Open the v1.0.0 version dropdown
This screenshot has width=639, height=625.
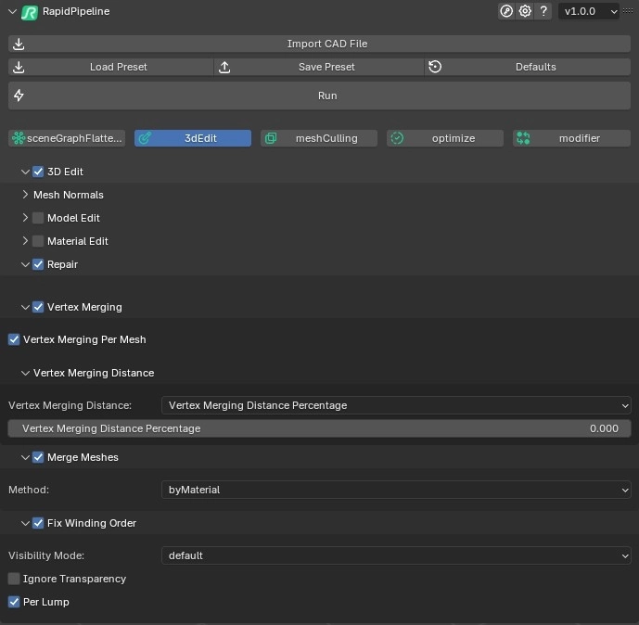pyautogui.click(x=590, y=11)
